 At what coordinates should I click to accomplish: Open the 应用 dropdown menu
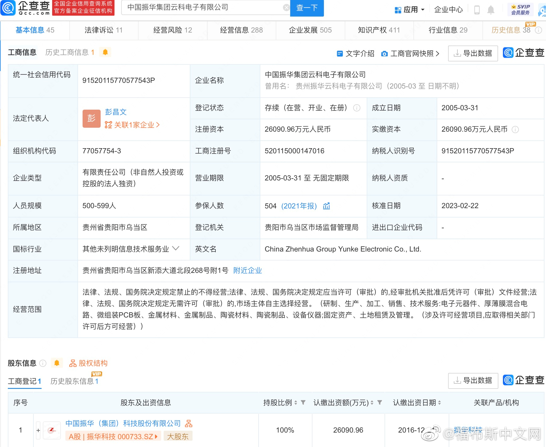point(409,10)
